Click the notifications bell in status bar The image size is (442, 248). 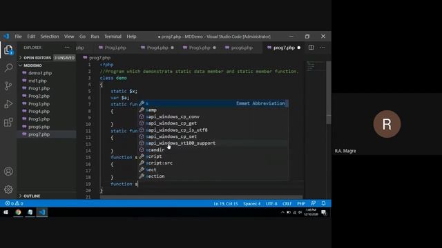click(x=323, y=203)
